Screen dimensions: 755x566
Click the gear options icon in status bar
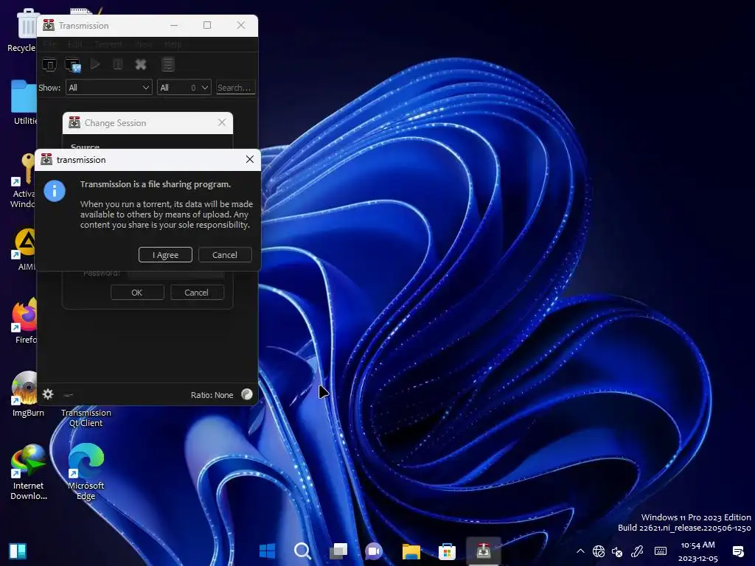48,394
